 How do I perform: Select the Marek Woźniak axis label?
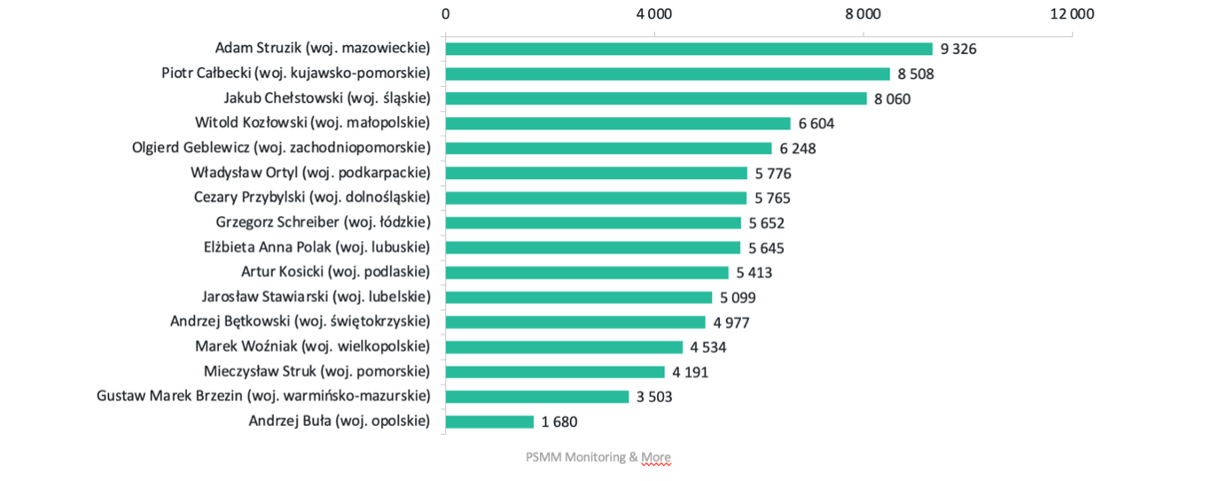pyautogui.click(x=312, y=345)
